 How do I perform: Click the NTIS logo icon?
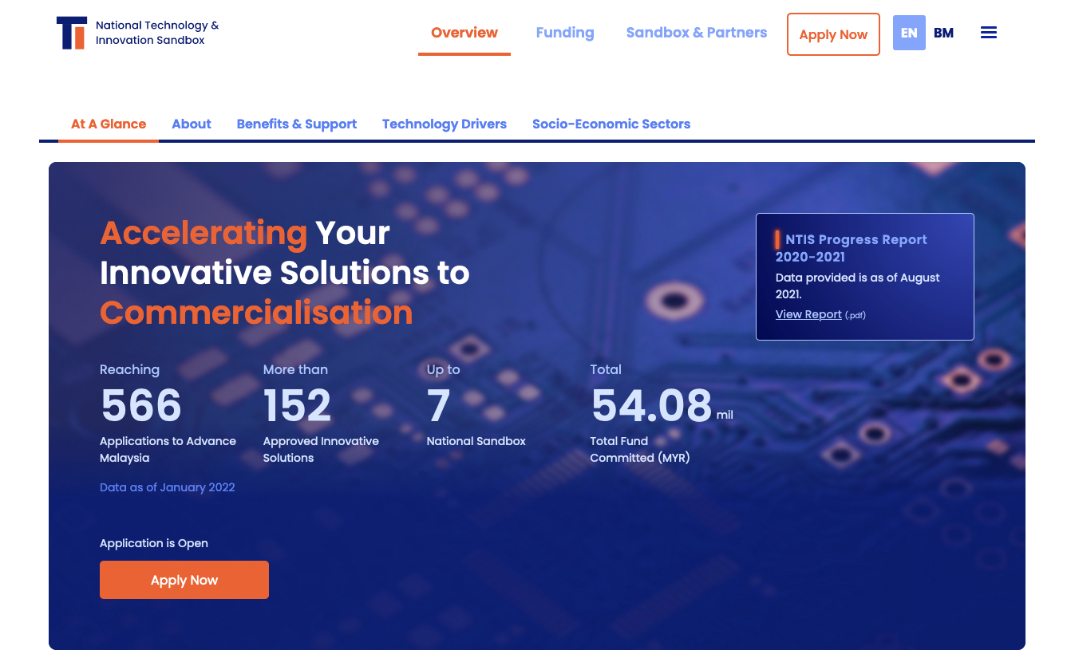tap(72, 33)
